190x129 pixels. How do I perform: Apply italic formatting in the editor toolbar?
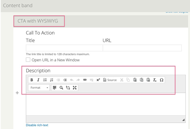38,80
